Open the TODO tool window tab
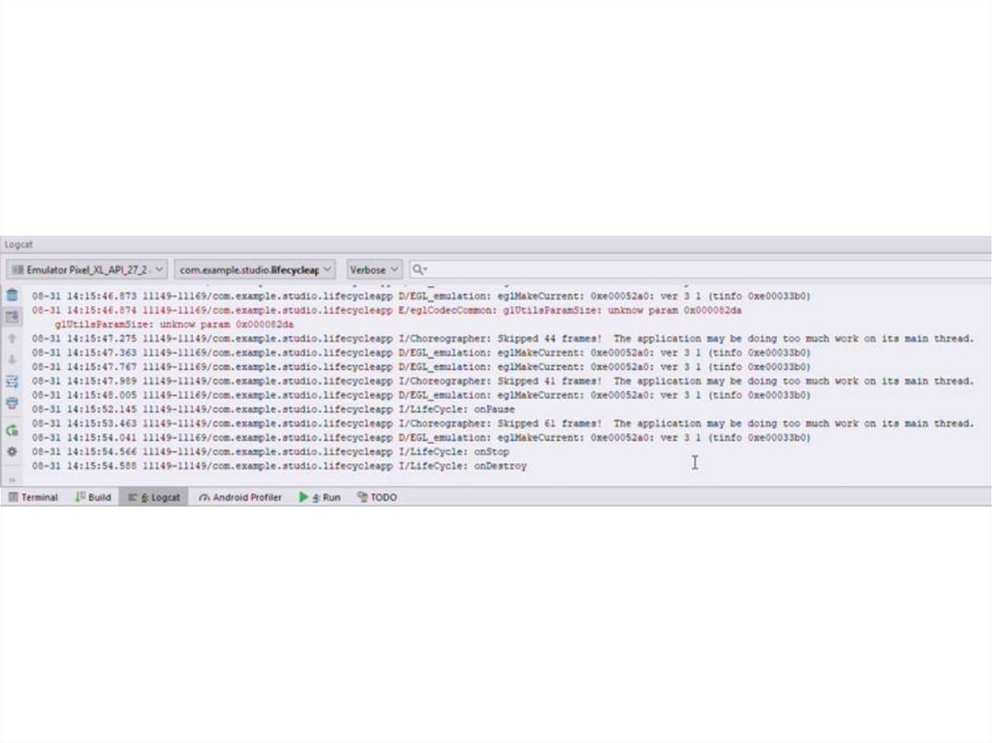 pyautogui.click(x=377, y=498)
